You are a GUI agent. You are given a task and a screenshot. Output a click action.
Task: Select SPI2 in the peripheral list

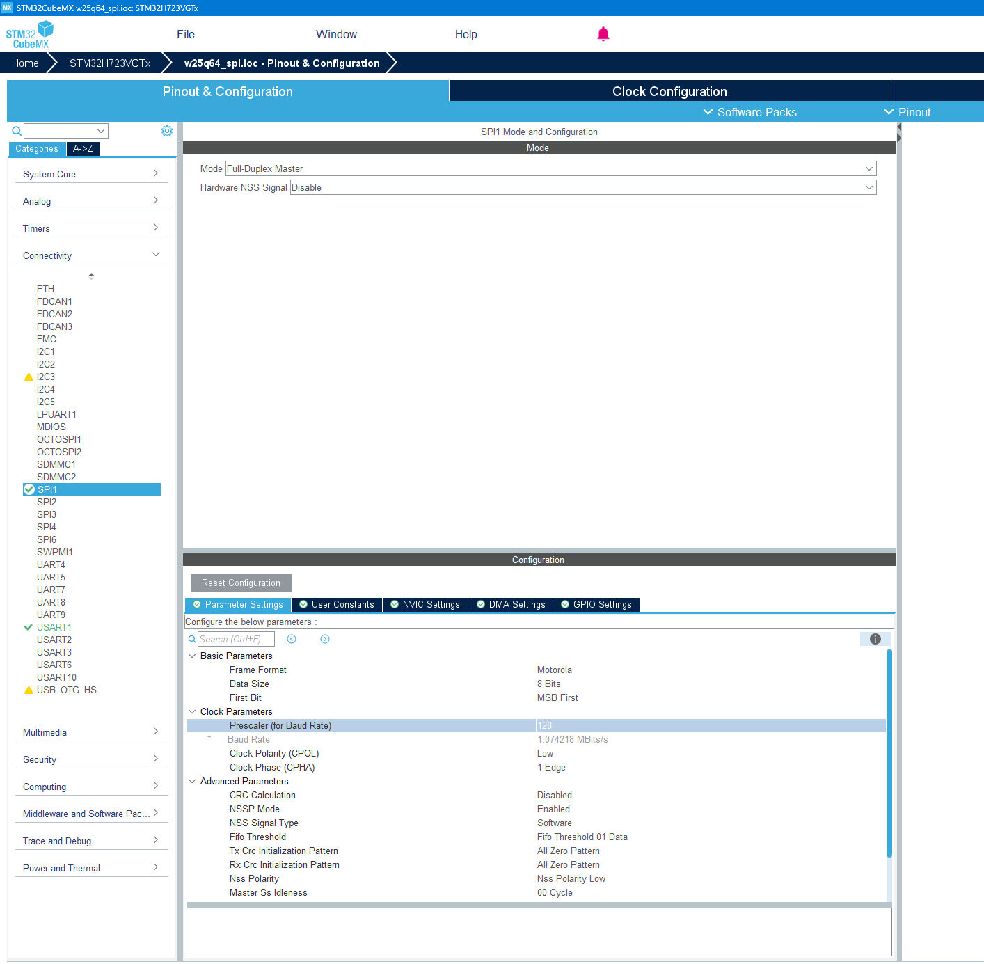(x=47, y=502)
